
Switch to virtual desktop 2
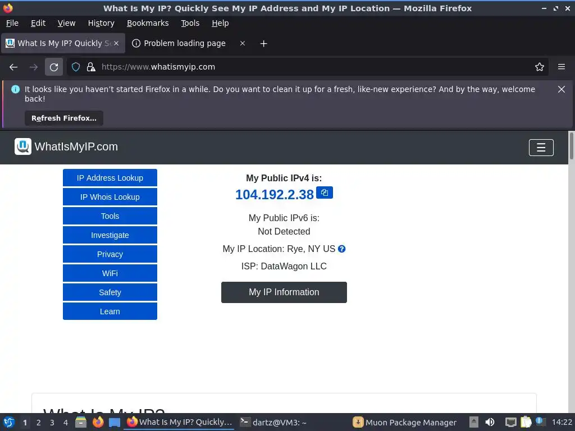39,423
